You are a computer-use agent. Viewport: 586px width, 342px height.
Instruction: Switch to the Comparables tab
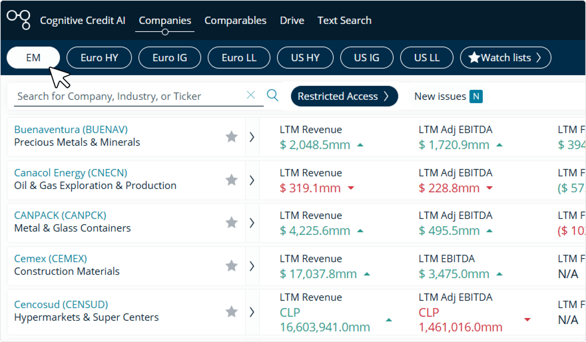point(236,21)
